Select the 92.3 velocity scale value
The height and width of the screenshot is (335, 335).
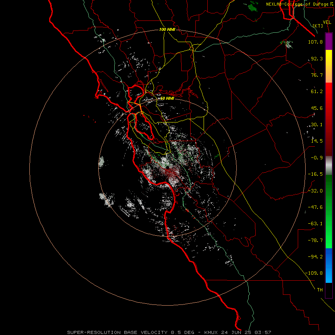click(x=317, y=58)
